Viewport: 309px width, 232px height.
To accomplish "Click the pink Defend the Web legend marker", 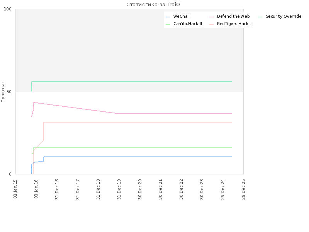I will click(x=211, y=17).
